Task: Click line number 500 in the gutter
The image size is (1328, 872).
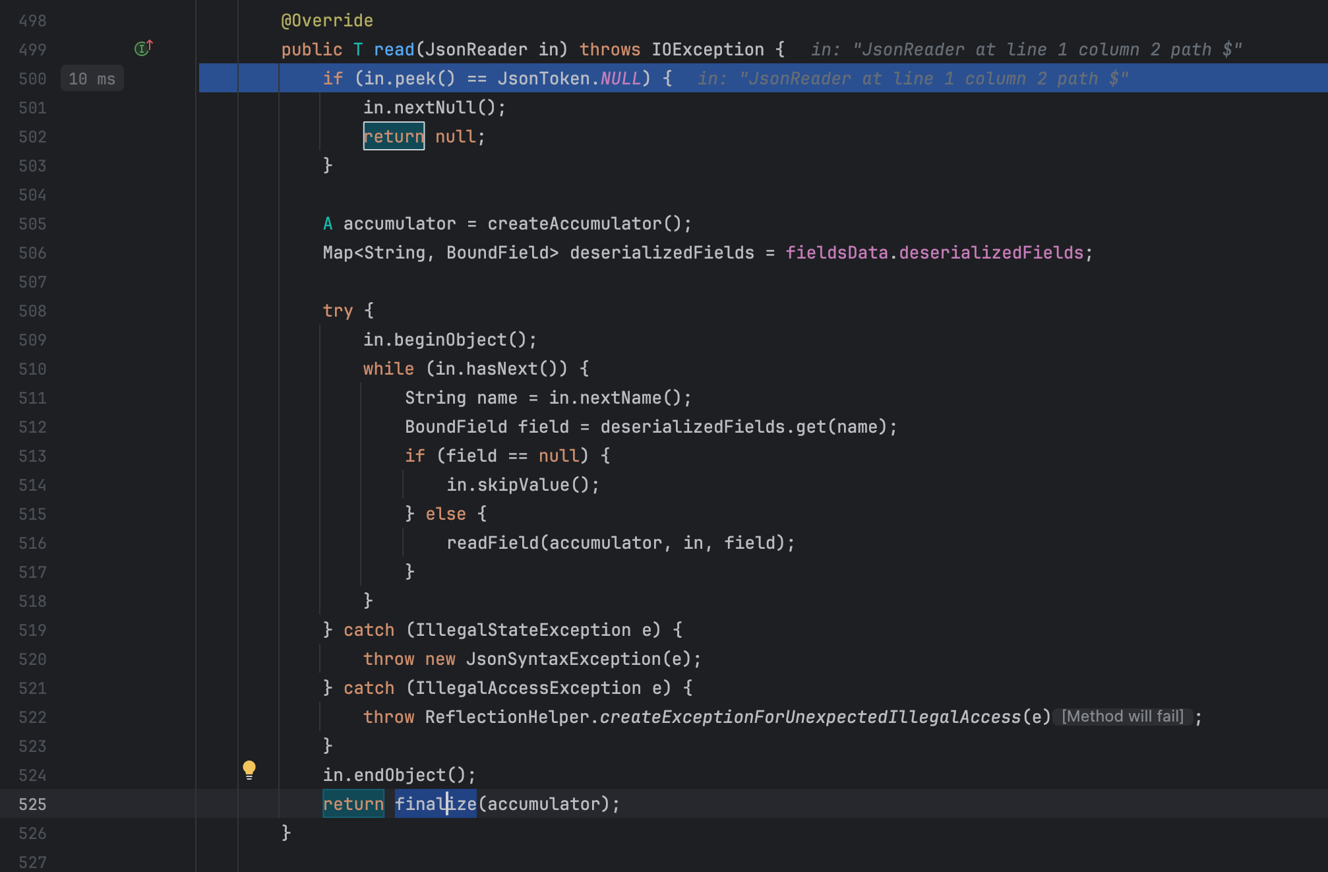Action: click(32, 79)
